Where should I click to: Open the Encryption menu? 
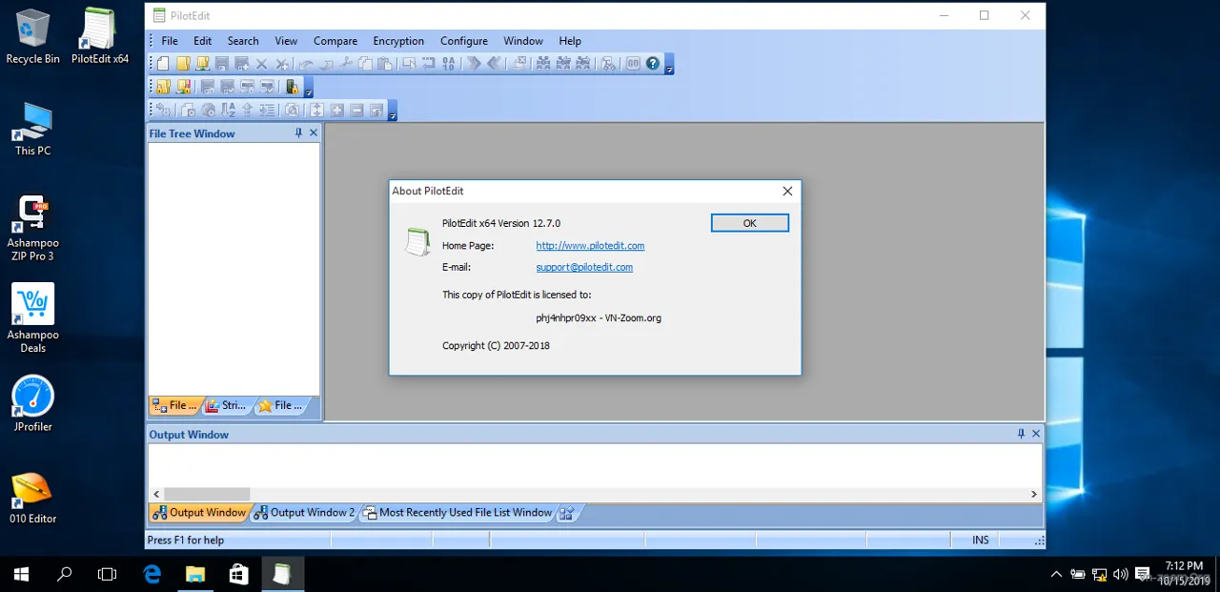398,41
